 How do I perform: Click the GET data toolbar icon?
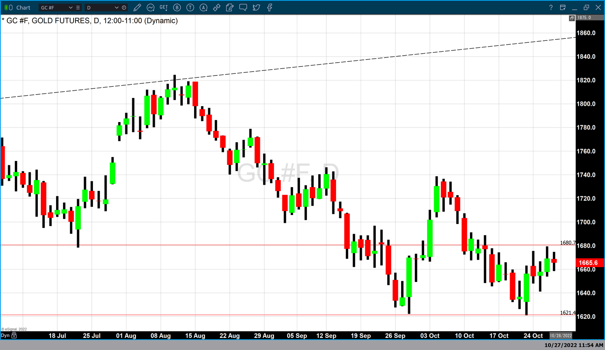(164, 7)
